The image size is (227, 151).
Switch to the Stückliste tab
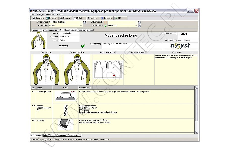(82, 30)
